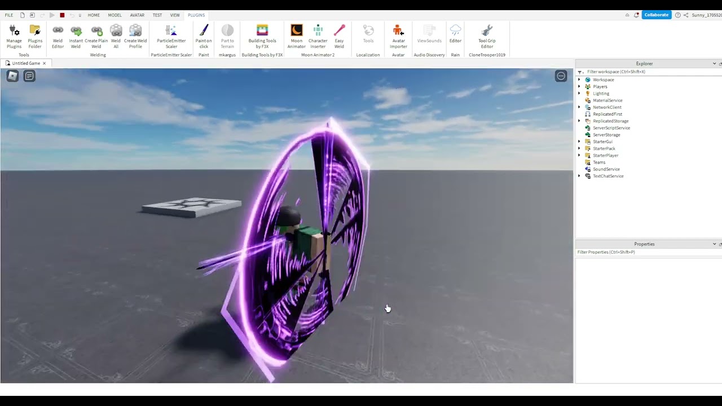Expand the StarterPack tree node

click(x=579, y=148)
